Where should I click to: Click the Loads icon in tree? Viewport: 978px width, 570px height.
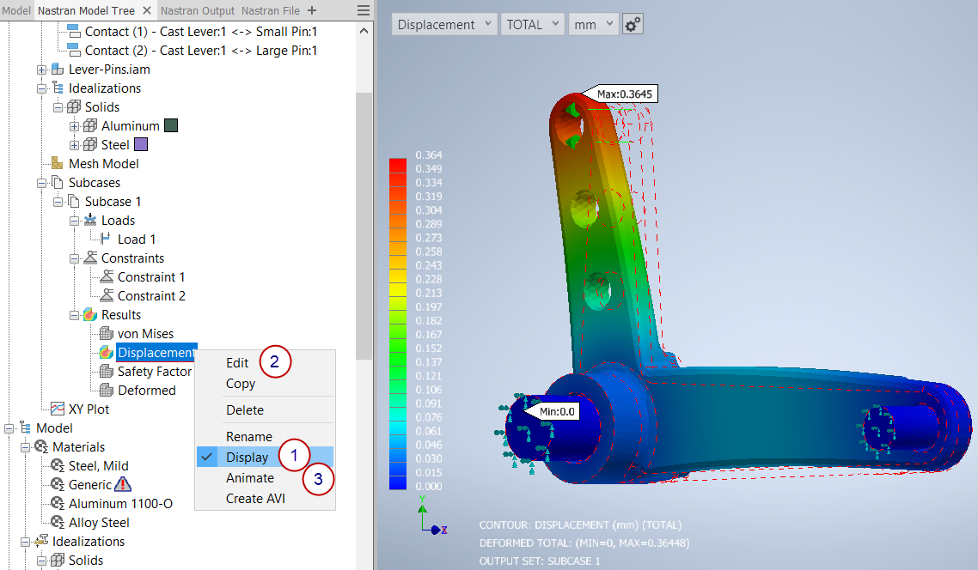pyautogui.click(x=90, y=220)
